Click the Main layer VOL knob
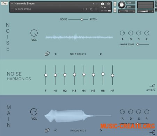This screenshot has width=157, height=136. (34, 112)
